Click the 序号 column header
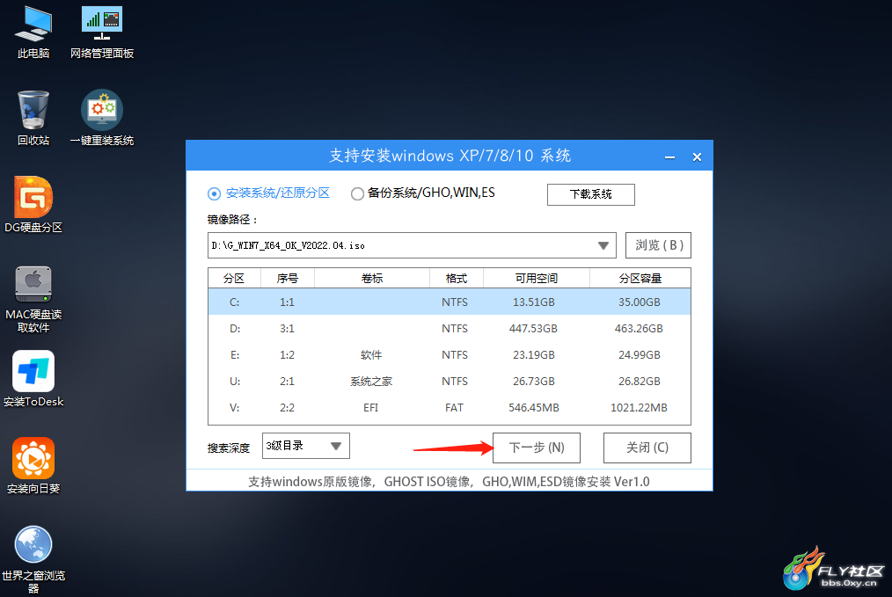The width and height of the screenshot is (892, 597). pos(288,278)
